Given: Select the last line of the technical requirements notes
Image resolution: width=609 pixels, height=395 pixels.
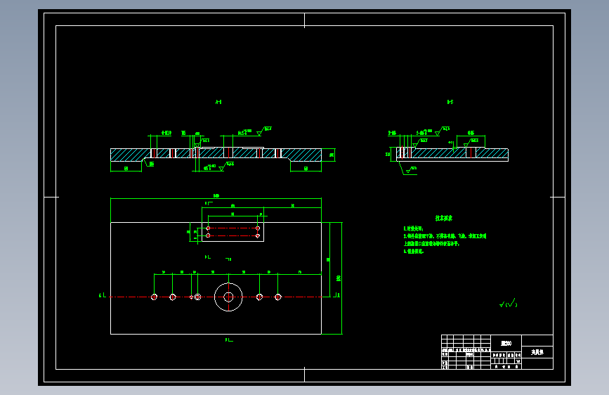Looking at the screenshot, I should (414, 251).
